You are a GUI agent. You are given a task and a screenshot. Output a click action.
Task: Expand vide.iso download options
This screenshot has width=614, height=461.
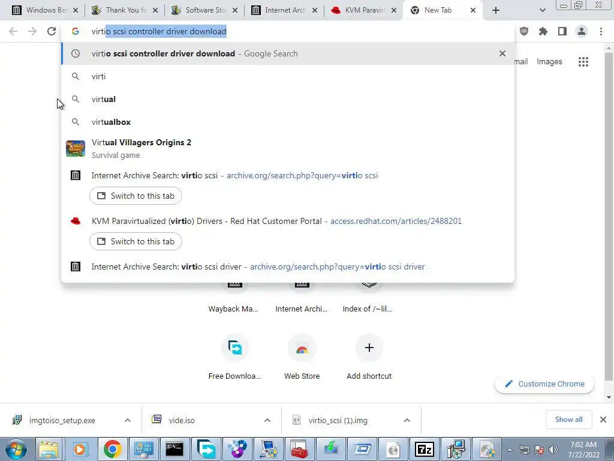[267, 420]
